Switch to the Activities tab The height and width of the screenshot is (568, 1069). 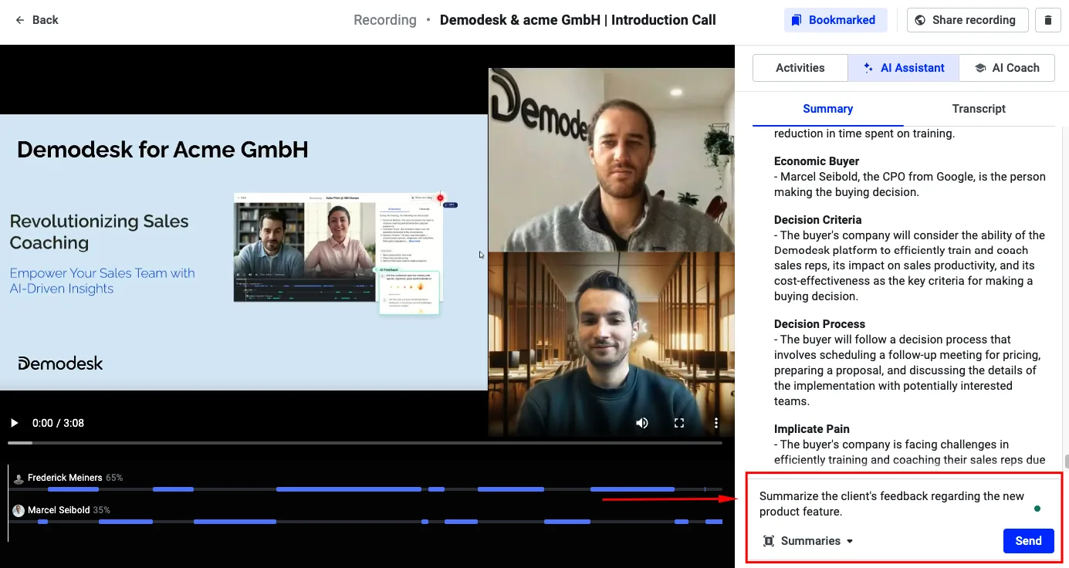pos(800,68)
